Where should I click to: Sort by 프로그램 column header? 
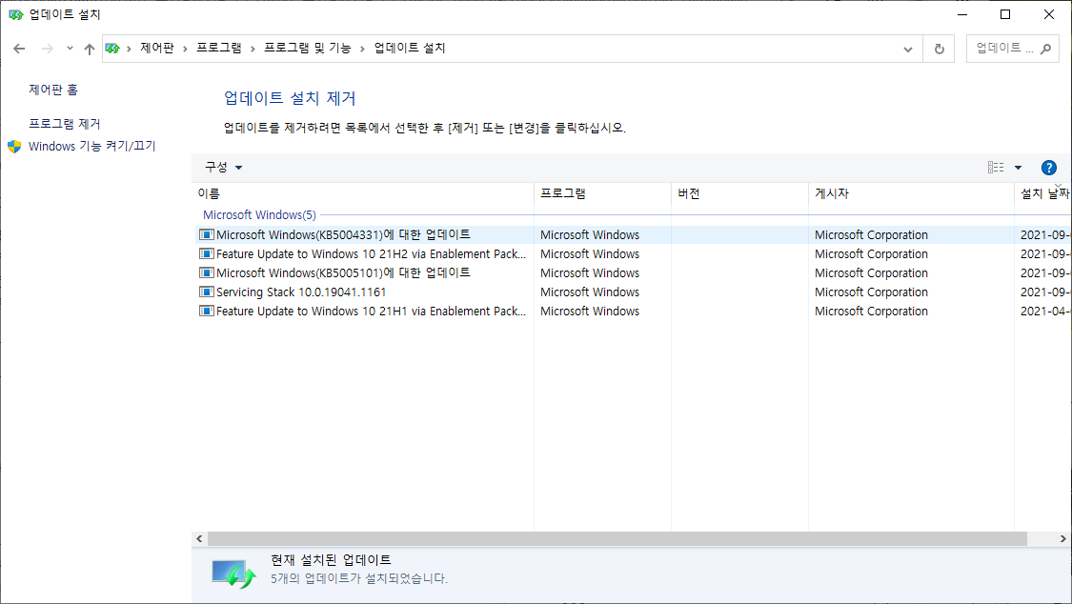[x=602, y=194]
